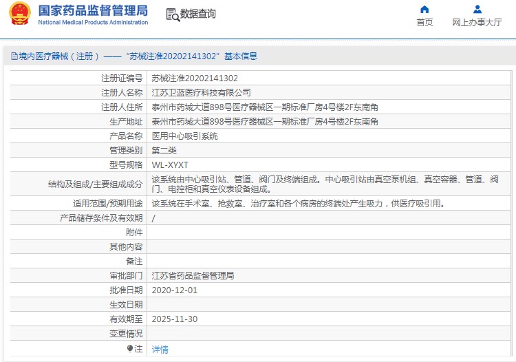
Task: Click the 产品储存条件及有效期 label
Action: pyautogui.click(x=101, y=218)
